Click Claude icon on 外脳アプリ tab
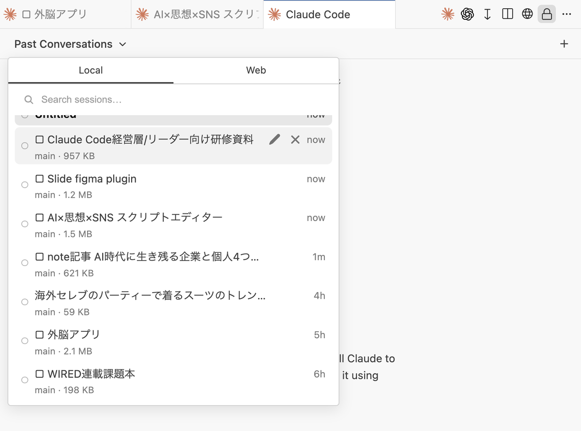The image size is (581, 431). [10, 15]
